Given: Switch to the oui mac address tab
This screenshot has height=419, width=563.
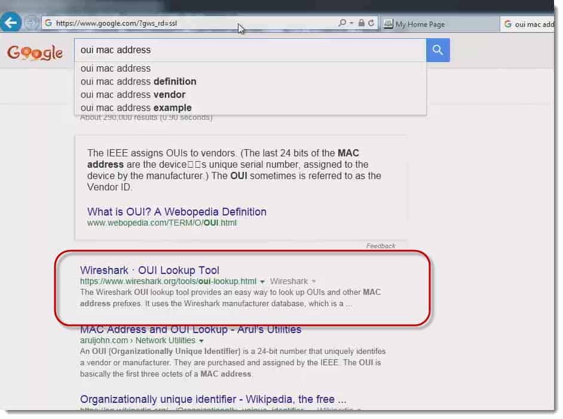Looking at the screenshot, I should (528, 24).
